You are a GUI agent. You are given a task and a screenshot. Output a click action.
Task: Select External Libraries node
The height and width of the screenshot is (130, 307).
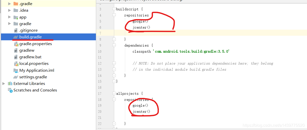[x=48, y=83]
